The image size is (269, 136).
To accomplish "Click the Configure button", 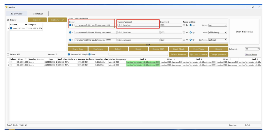I will click(98, 49).
